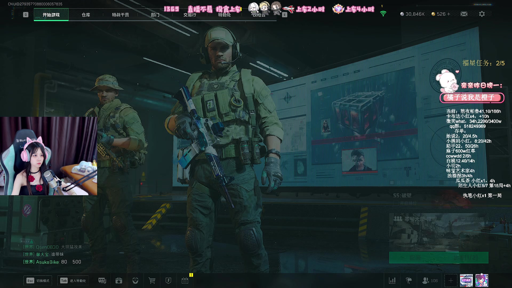Select the mecha-style teammate avatar
The width and height of the screenshot is (512, 288).
466,281
